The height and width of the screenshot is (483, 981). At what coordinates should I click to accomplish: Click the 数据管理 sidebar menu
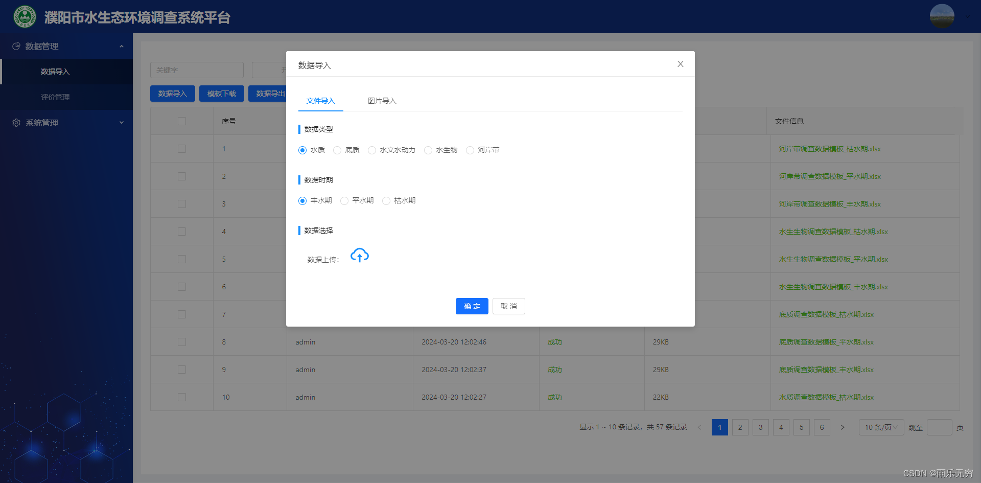[x=66, y=46]
